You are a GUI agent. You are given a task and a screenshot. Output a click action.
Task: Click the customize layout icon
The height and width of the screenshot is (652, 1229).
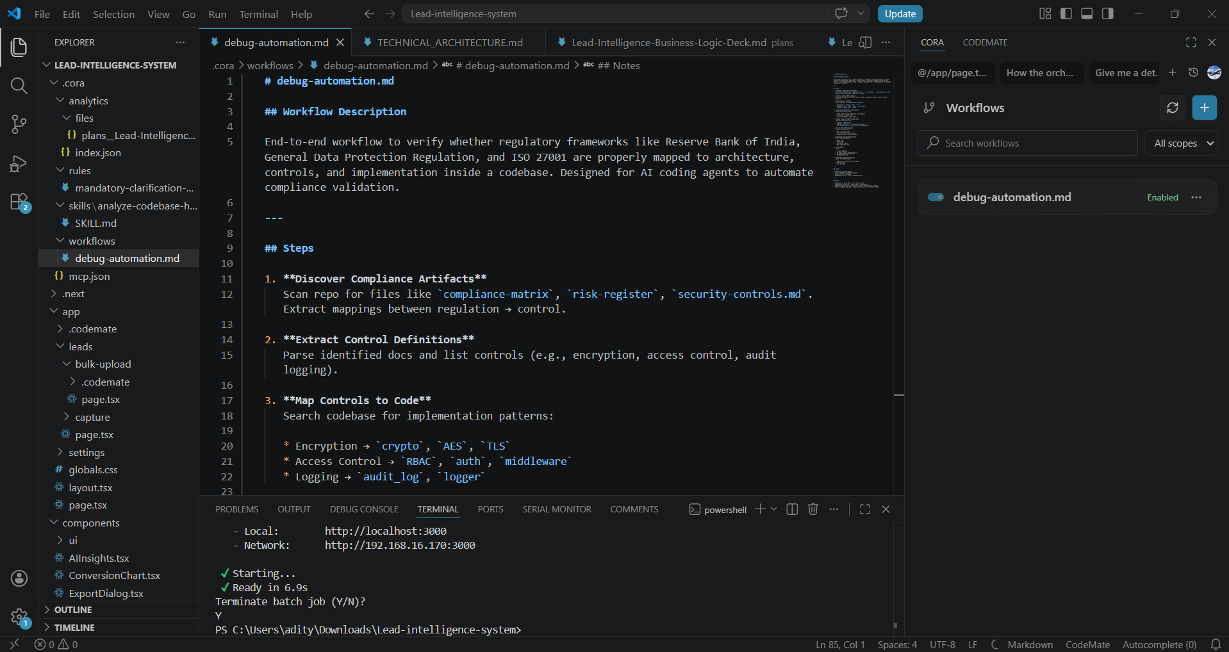(x=1045, y=13)
